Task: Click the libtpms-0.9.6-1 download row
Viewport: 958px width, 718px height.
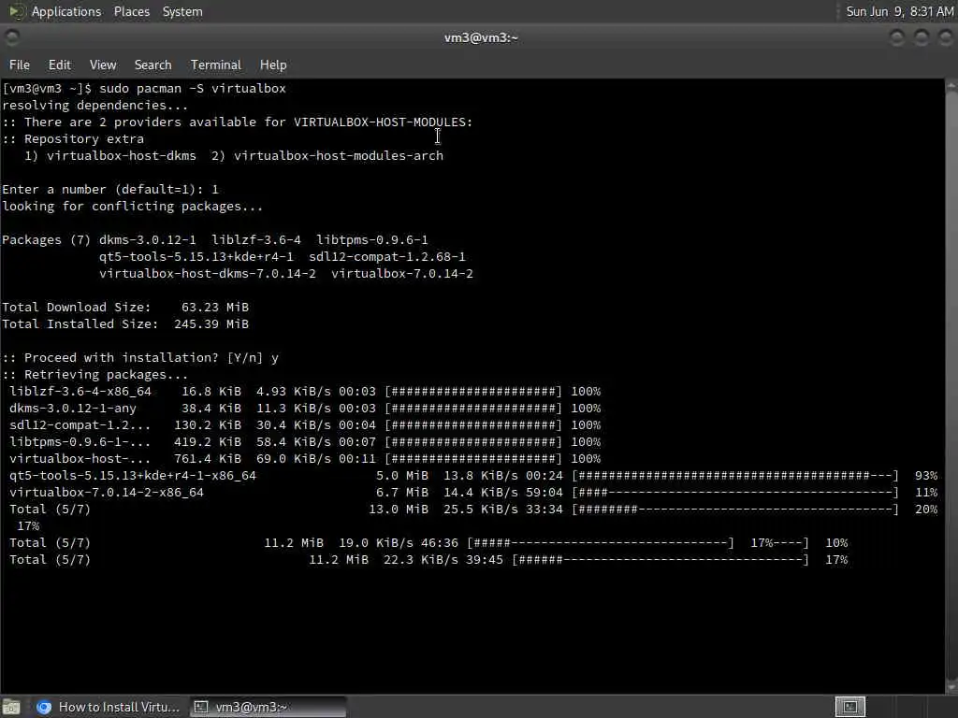Action: tap(305, 442)
